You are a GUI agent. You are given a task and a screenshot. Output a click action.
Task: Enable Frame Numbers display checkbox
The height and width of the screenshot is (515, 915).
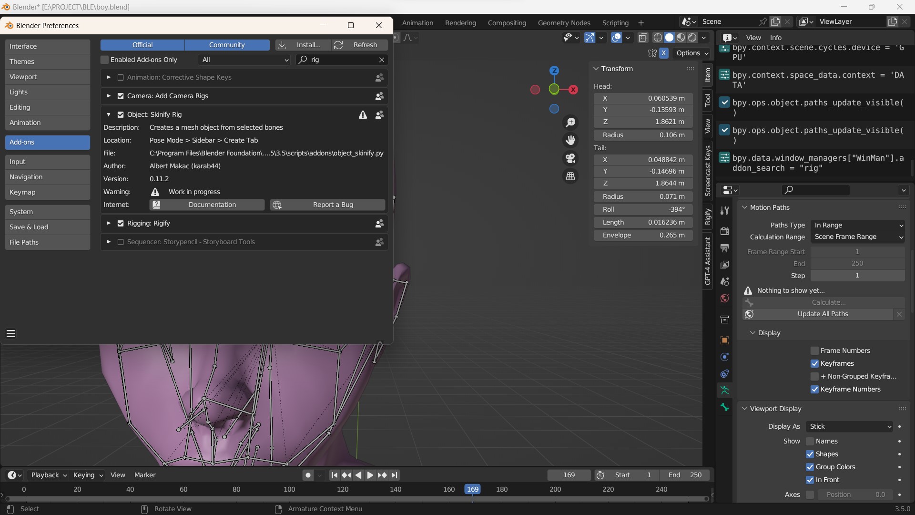click(814, 351)
